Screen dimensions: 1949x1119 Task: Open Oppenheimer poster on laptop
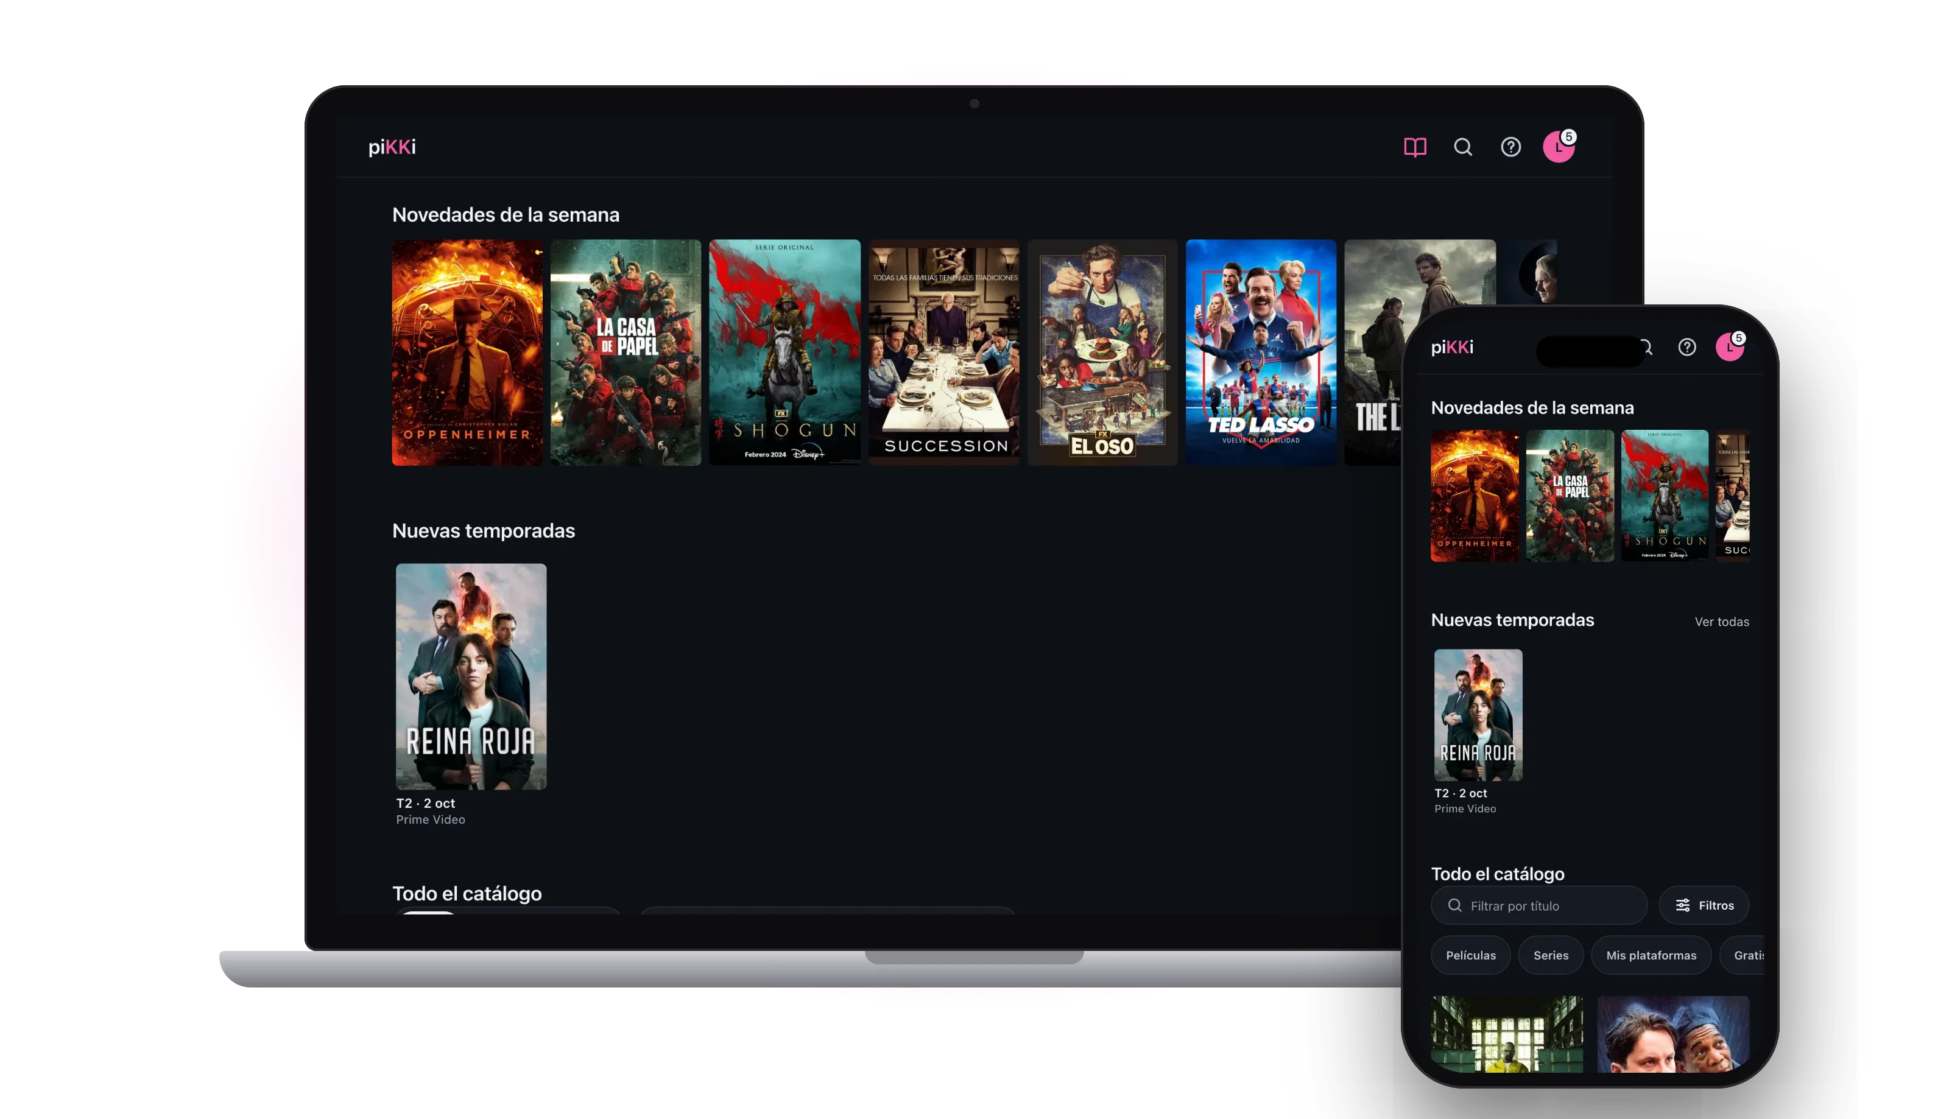tap(467, 353)
